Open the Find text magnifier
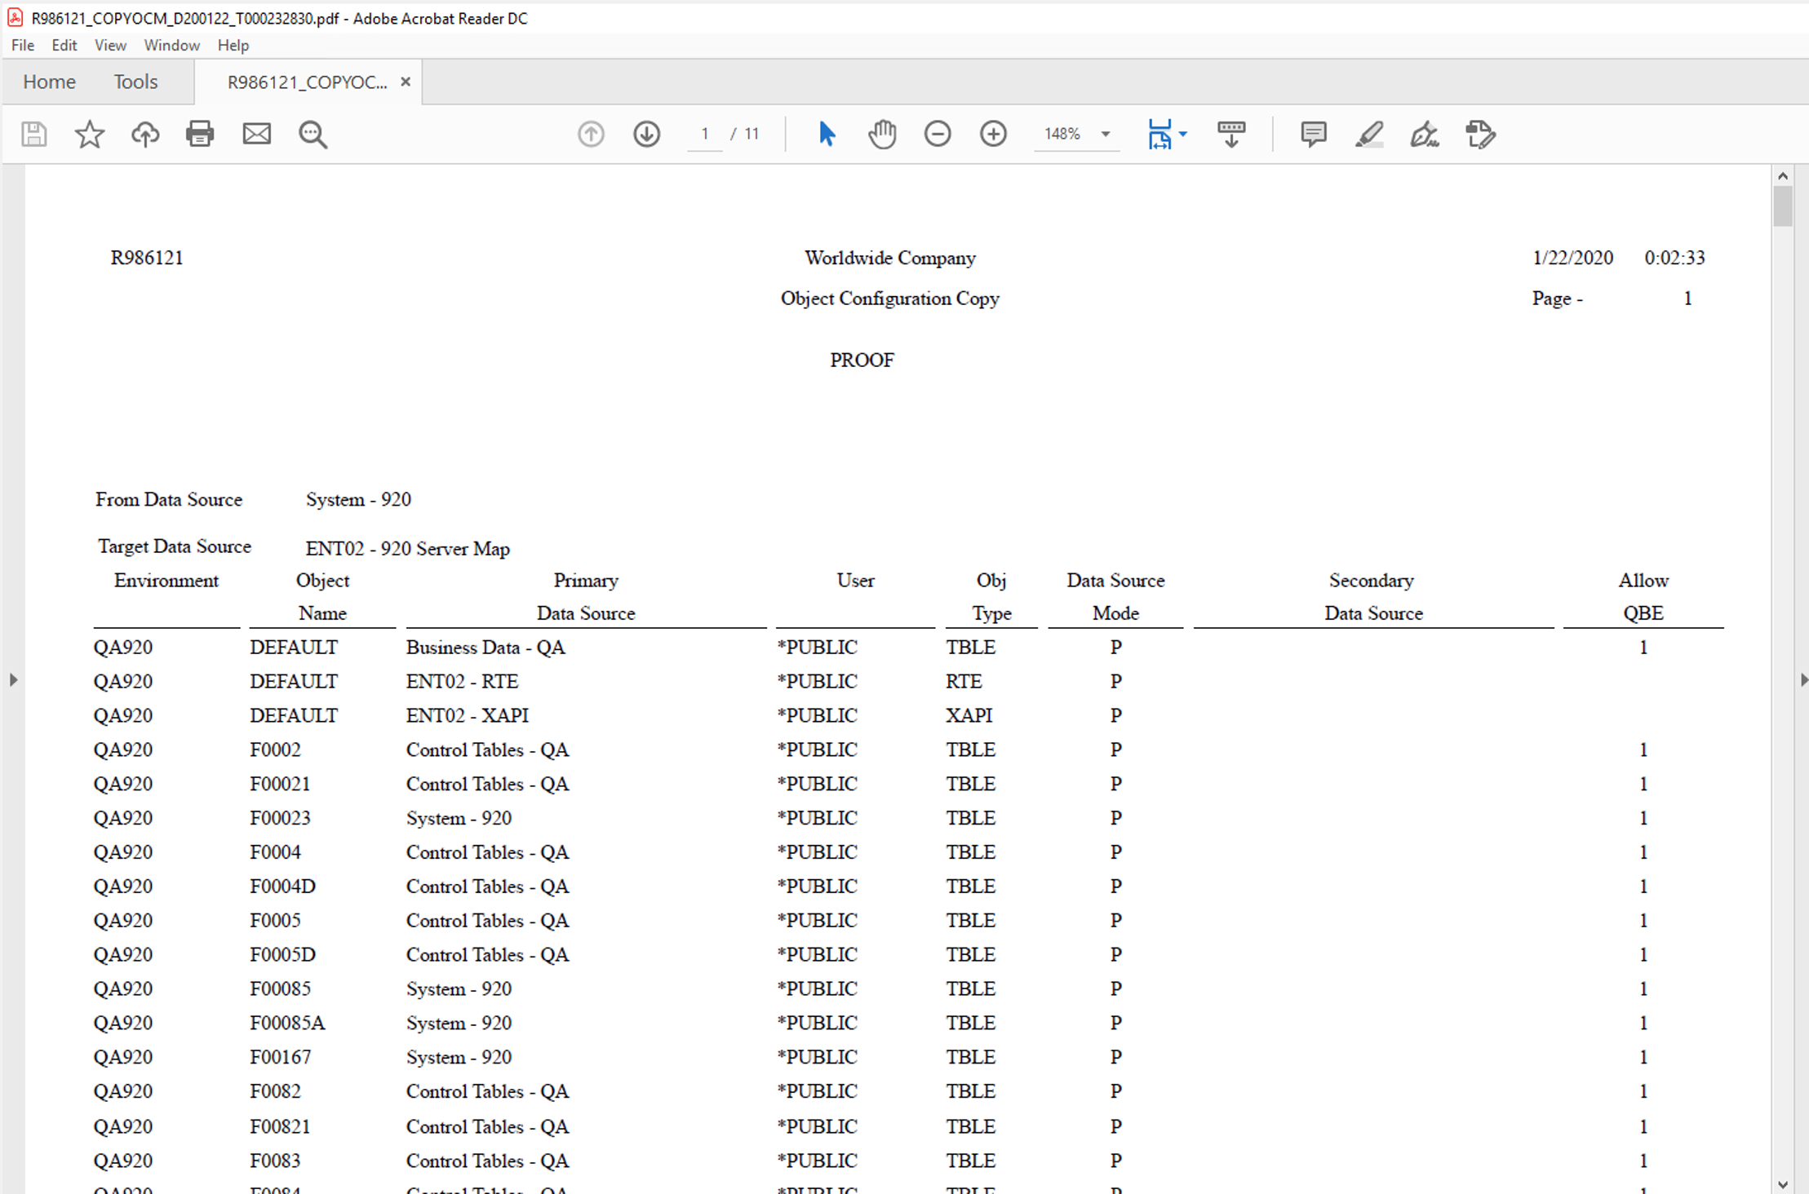The width and height of the screenshot is (1809, 1194). pos(313,135)
